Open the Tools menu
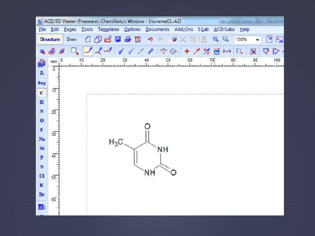This screenshot has height=236, width=315. pyautogui.click(x=87, y=29)
